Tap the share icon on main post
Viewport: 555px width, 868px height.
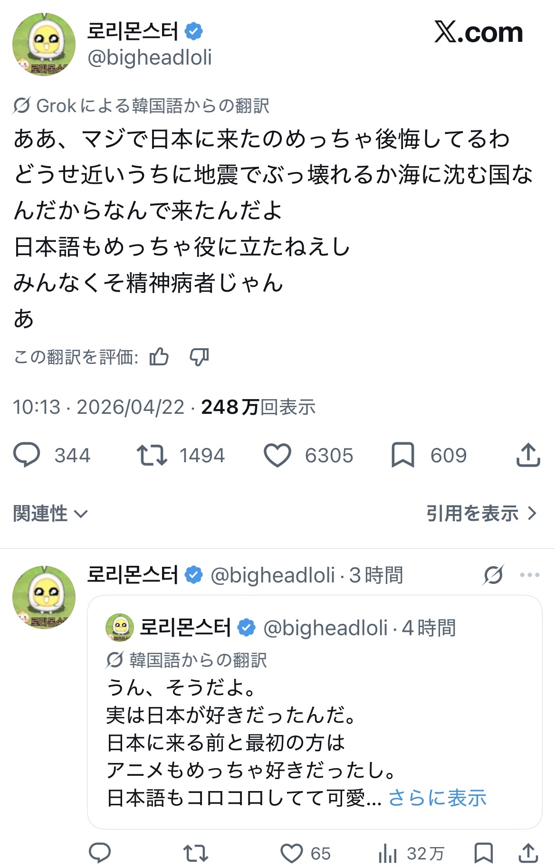pos(528,455)
